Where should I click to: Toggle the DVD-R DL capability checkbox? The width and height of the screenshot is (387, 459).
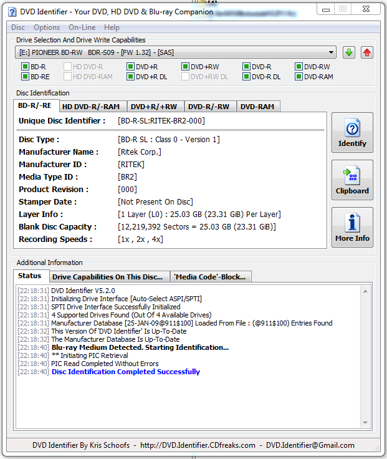(x=246, y=77)
